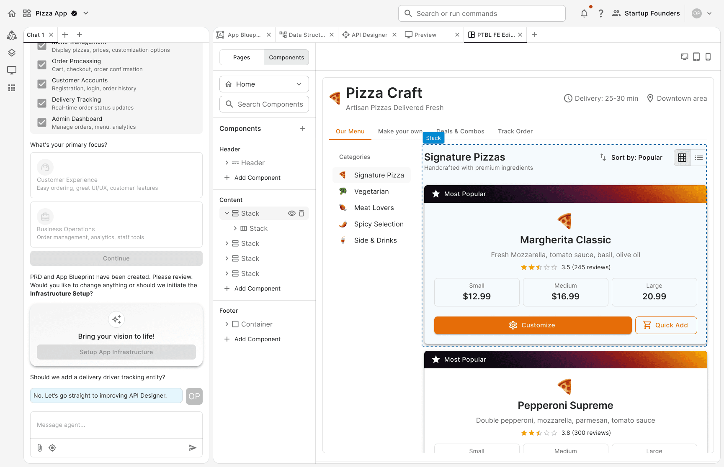Image resolution: width=724 pixels, height=467 pixels.
Task: Switch pizzas to grid view
Action: click(682, 158)
